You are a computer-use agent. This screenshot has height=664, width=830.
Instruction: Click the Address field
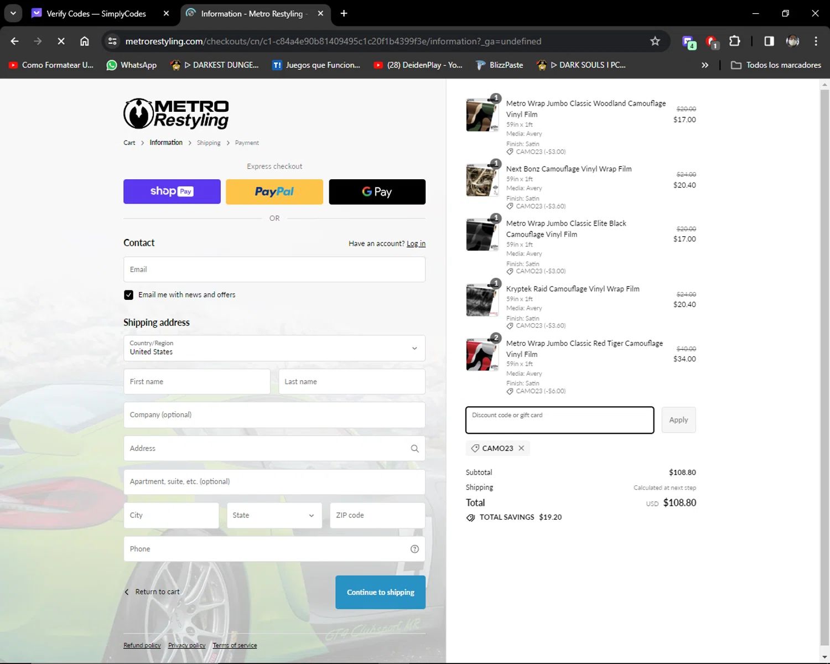tap(274, 448)
